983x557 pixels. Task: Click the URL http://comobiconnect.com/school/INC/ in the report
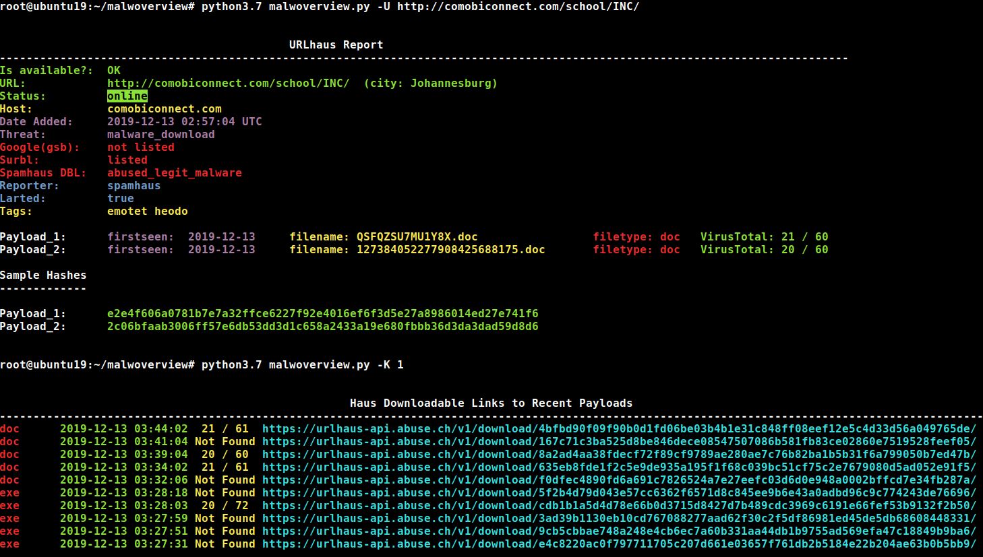[x=229, y=84]
